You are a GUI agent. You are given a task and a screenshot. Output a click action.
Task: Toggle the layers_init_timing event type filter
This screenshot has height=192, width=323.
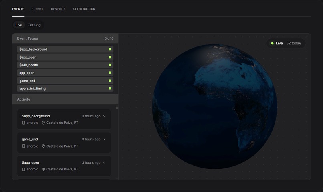(65, 89)
